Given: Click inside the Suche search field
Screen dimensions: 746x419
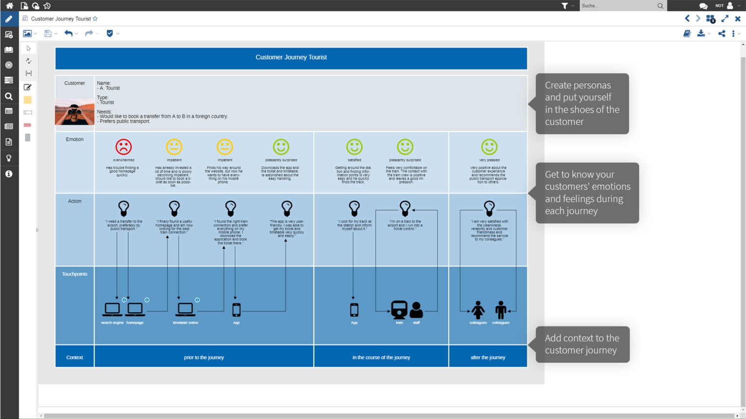Looking at the screenshot, I should coord(617,5).
